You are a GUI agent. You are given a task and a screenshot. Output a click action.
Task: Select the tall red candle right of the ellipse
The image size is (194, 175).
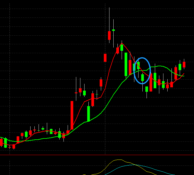pyautogui.click(x=151, y=82)
